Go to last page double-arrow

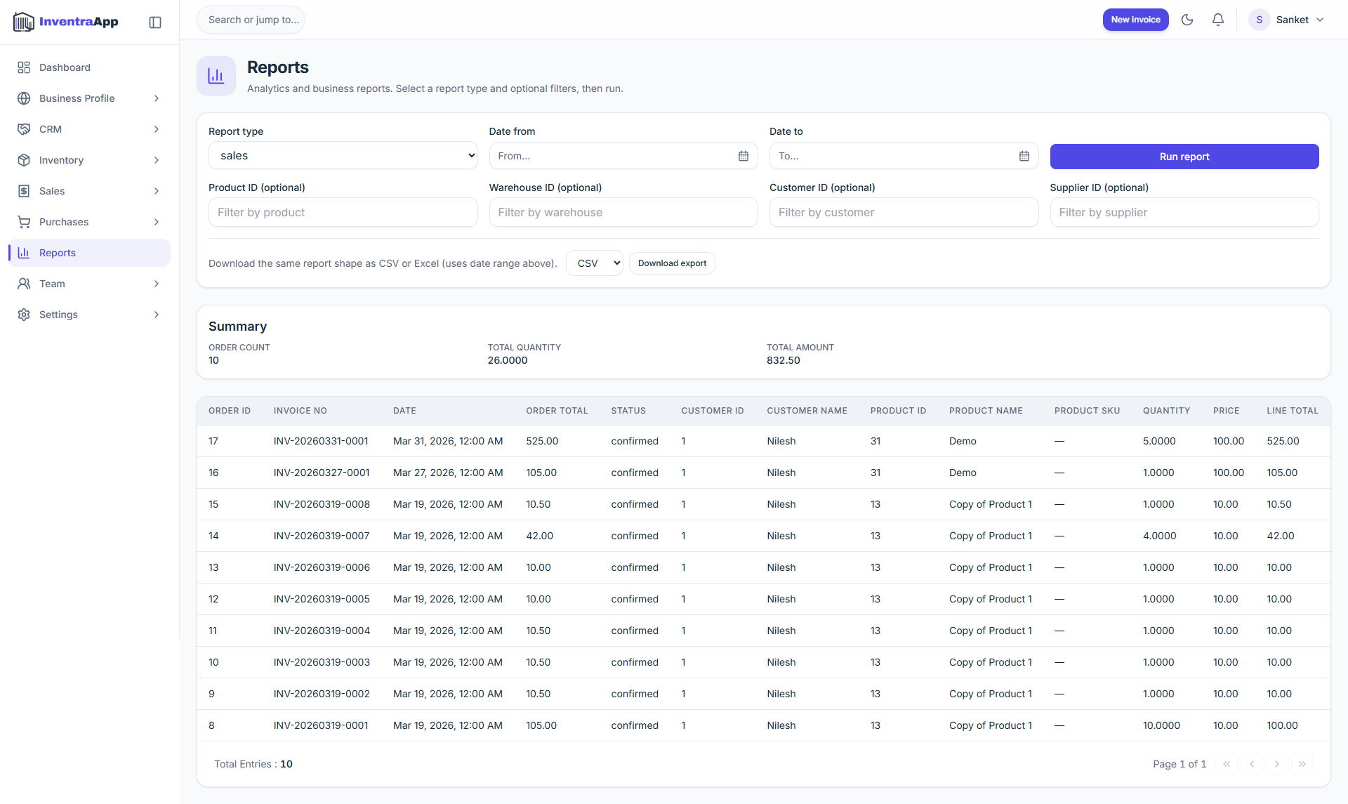click(1302, 764)
